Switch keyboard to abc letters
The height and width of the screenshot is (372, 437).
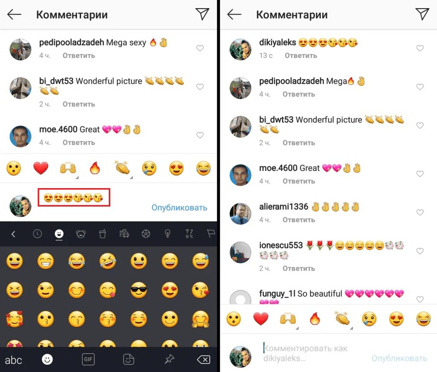coord(13,360)
